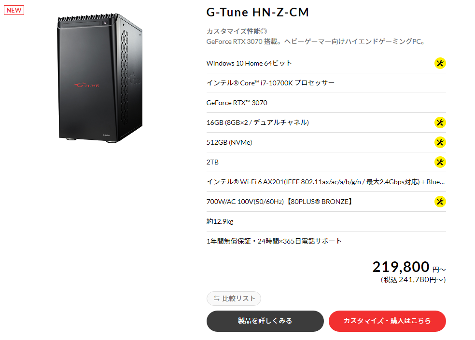Click the swap arrows icon in 比較リスト
Screen dimensions: 475x340
click(217, 299)
